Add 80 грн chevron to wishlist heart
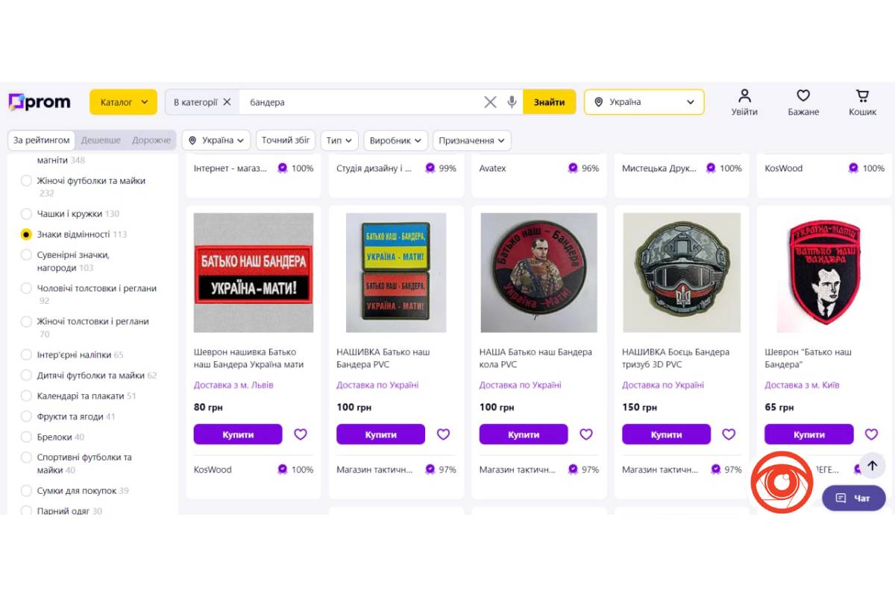Screen dimensions: 895x596 coord(301,434)
